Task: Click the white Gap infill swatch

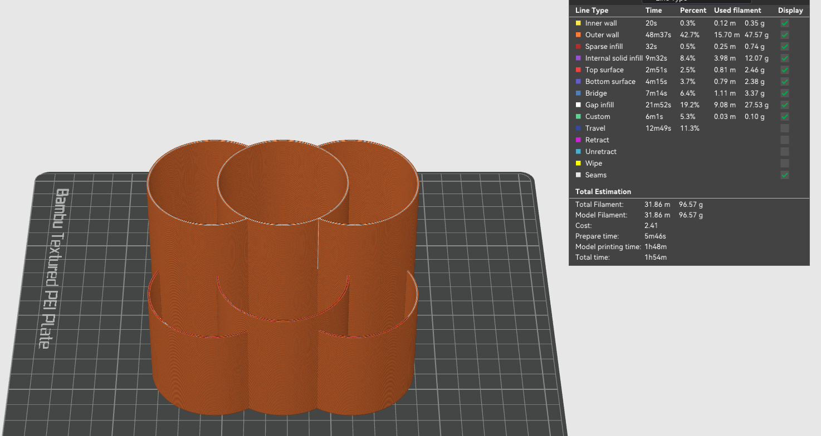Action: 578,105
